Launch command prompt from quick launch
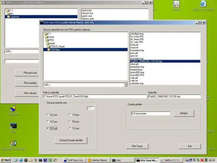 (x=40, y=160)
